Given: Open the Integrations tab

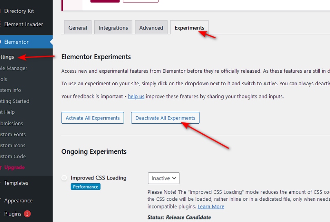Looking at the screenshot, I should click(113, 27).
